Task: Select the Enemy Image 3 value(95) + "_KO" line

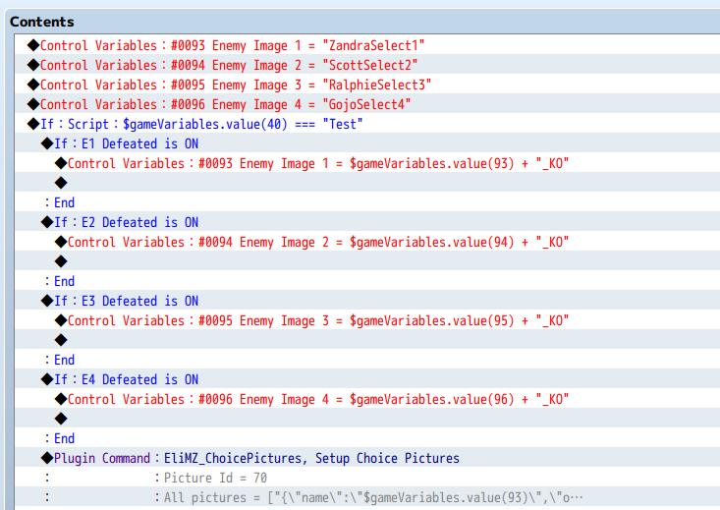Action: [367, 320]
